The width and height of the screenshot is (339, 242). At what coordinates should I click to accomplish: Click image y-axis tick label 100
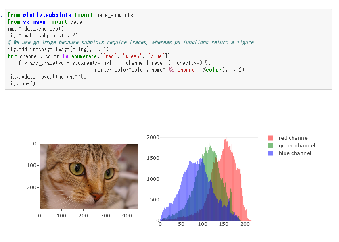pos(31,165)
